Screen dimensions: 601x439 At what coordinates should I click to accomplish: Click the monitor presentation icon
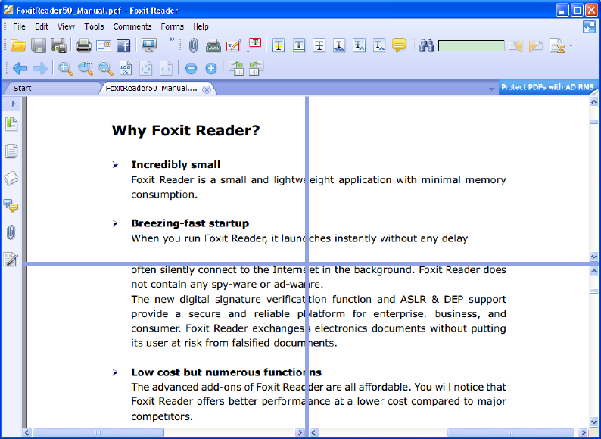148,45
